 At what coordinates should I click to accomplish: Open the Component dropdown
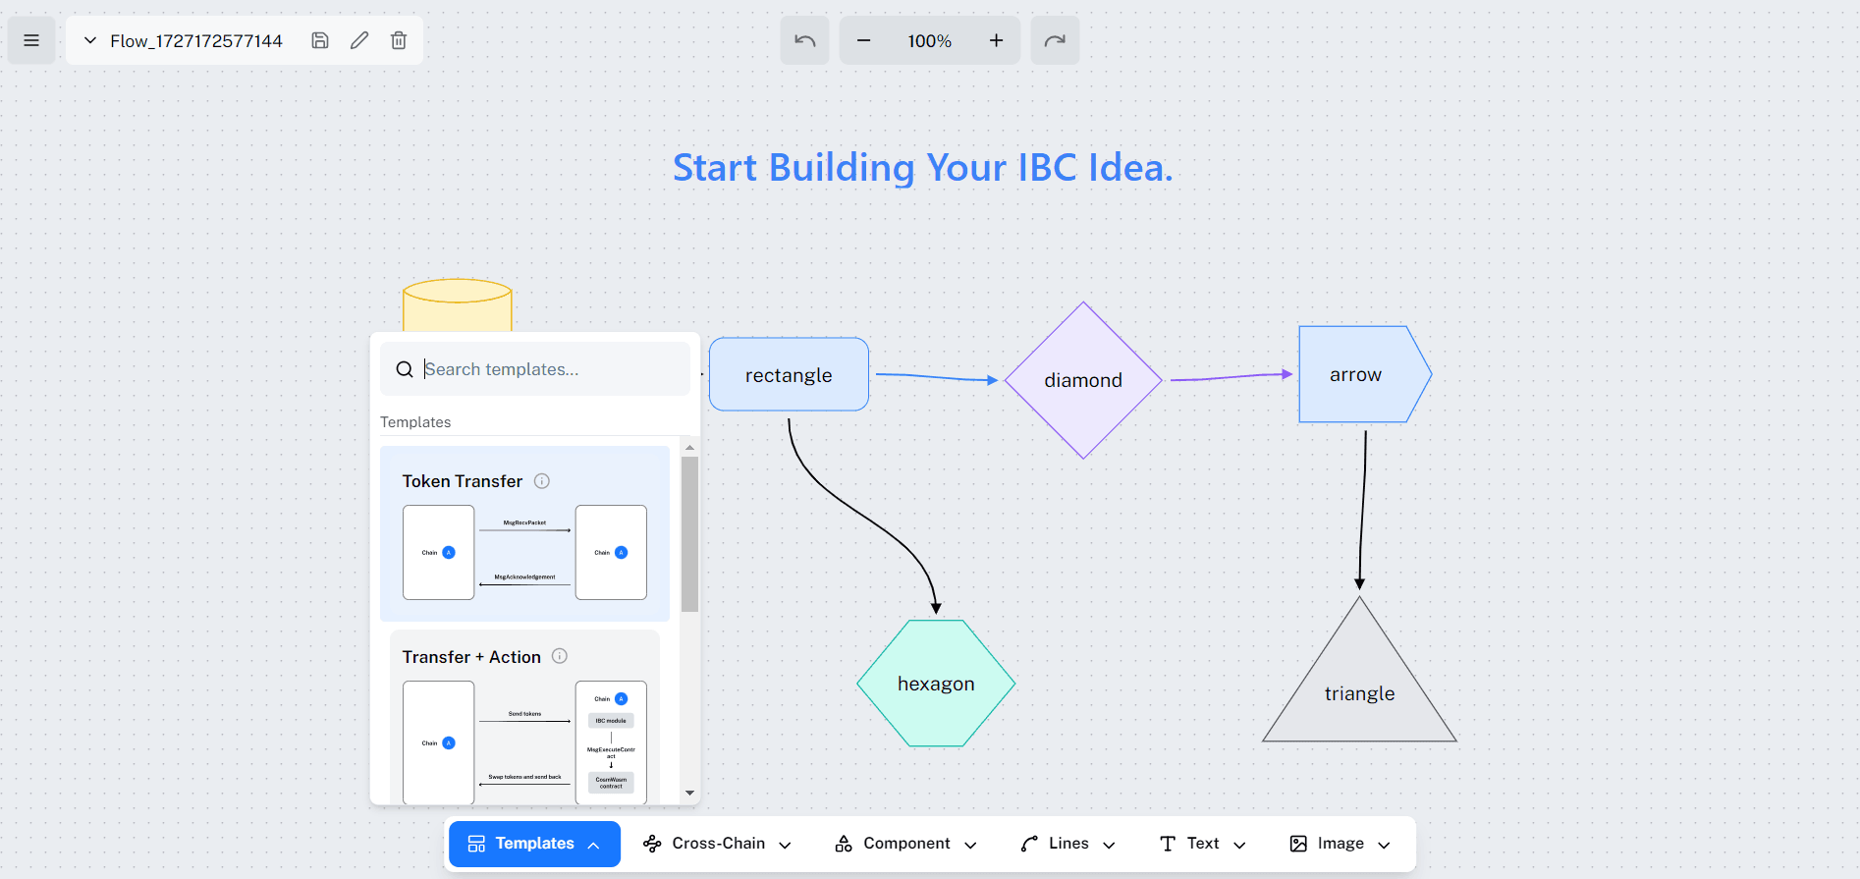point(905,844)
